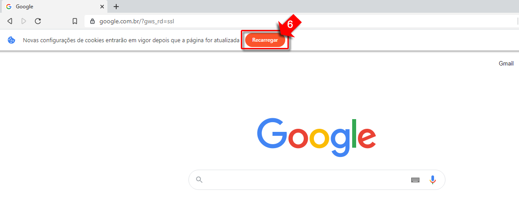Open the on-screen keyboard in the search box
This screenshot has height=200, width=519.
coord(416,180)
